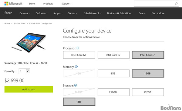182x111 pixels.
Task: Select the Intel Core M processor
Action: (x=79, y=55)
